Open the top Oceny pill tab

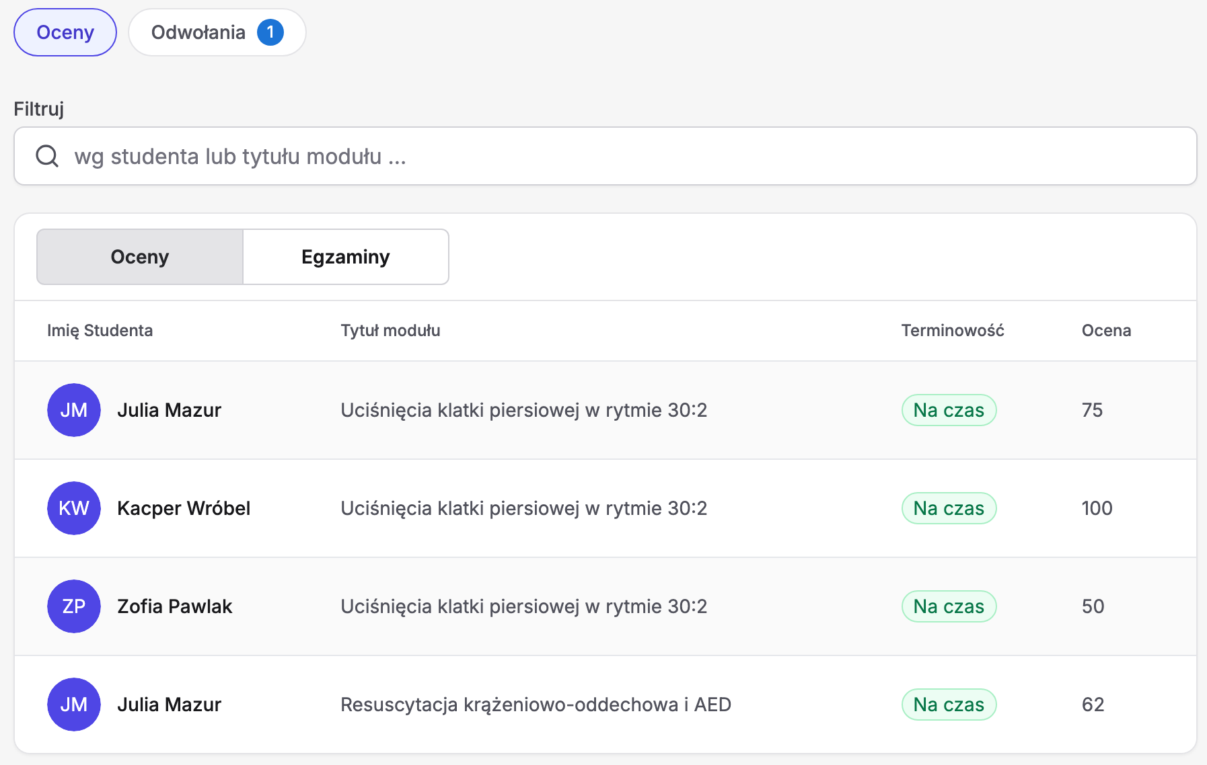[x=65, y=32]
